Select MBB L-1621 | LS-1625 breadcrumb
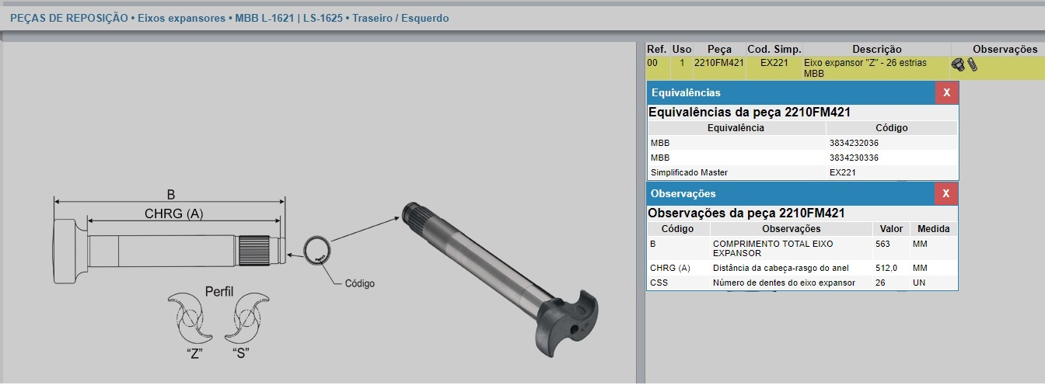This screenshot has width=1045, height=385. point(289,18)
